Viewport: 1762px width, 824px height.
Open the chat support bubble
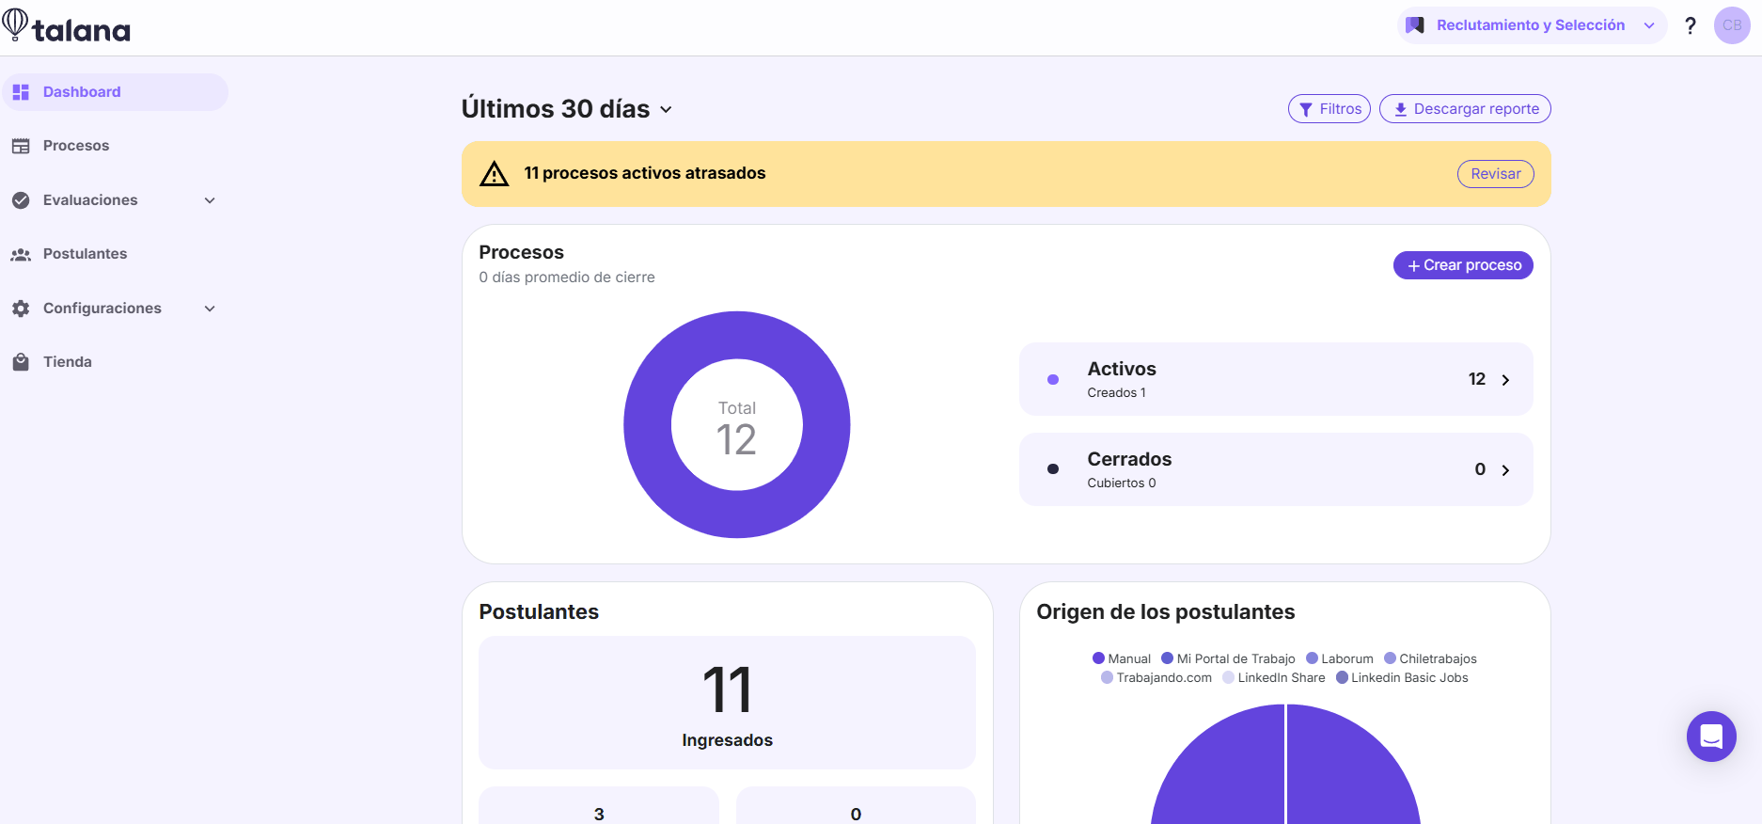[1711, 737]
